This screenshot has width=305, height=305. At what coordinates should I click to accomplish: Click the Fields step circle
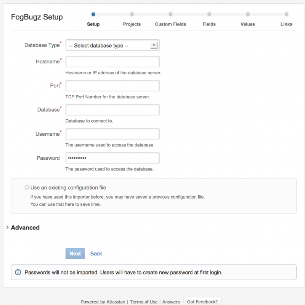coord(209,14)
